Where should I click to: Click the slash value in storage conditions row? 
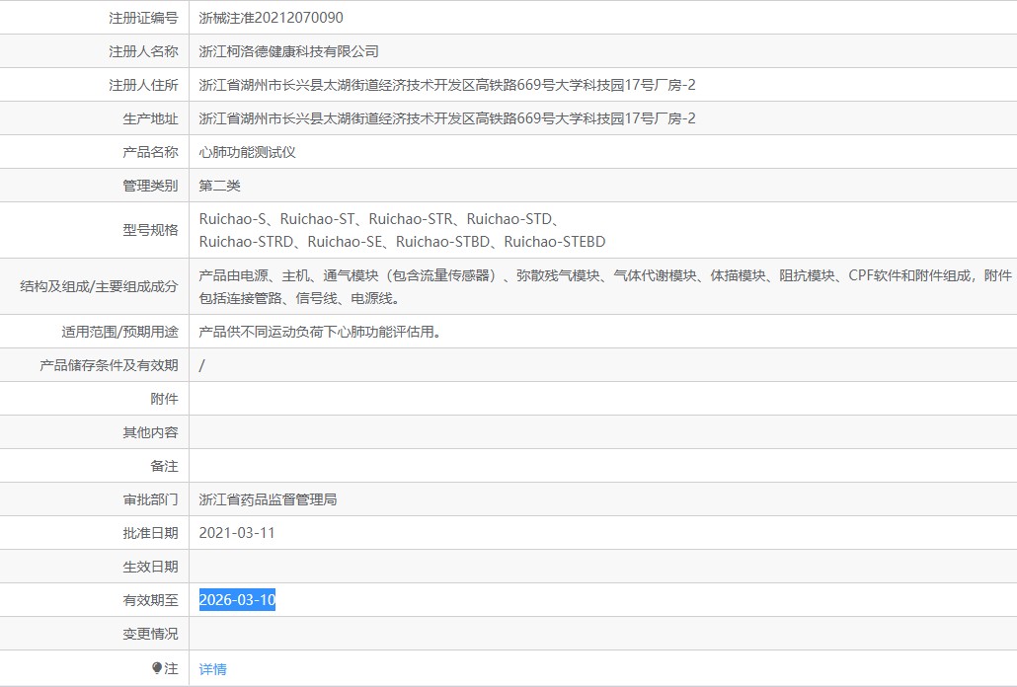[201, 365]
